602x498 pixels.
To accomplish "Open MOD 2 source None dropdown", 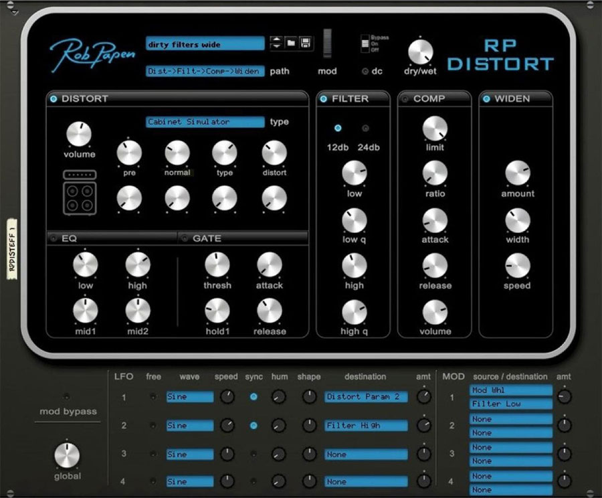I will (510, 419).
